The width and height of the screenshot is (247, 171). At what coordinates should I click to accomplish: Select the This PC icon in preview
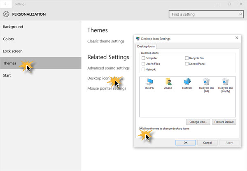click(x=149, y=84)
